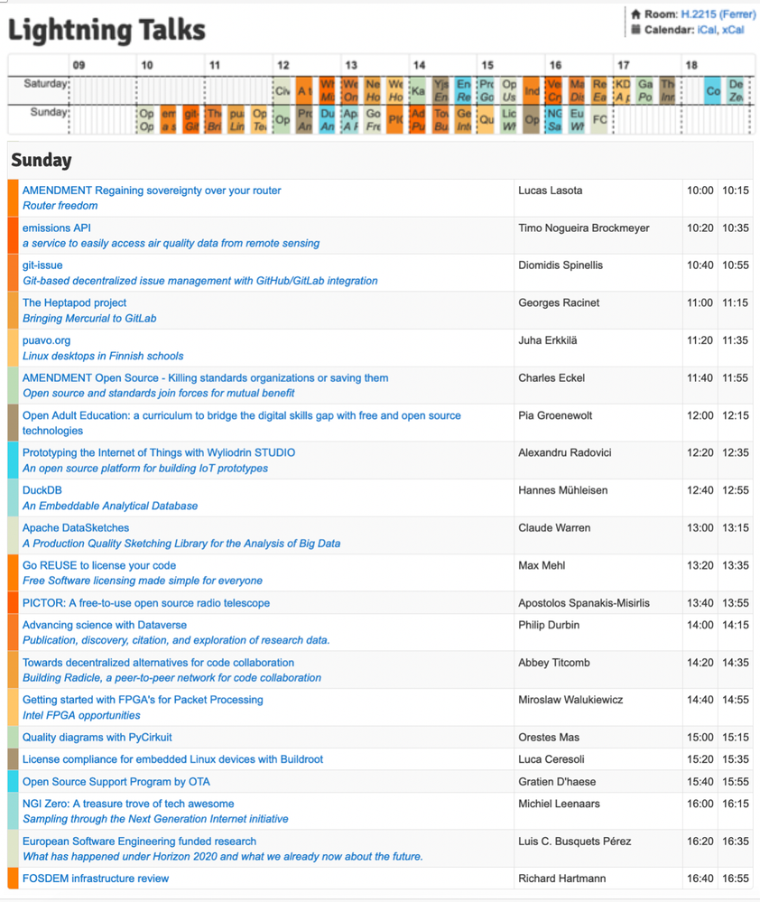Viewport: 760px width, 902px height.
Task: Click 'Sampling through the Next Generation Internet initiative' subtitle
Action: [x=156, y=819]
